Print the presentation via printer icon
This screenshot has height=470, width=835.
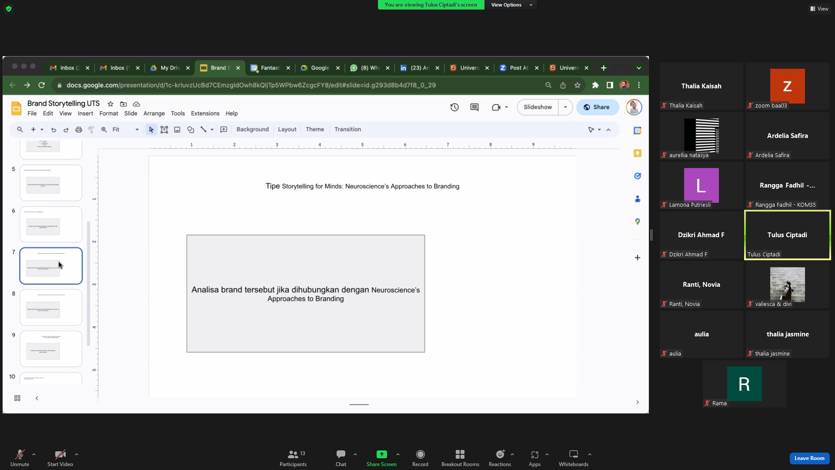coord(79,130)
